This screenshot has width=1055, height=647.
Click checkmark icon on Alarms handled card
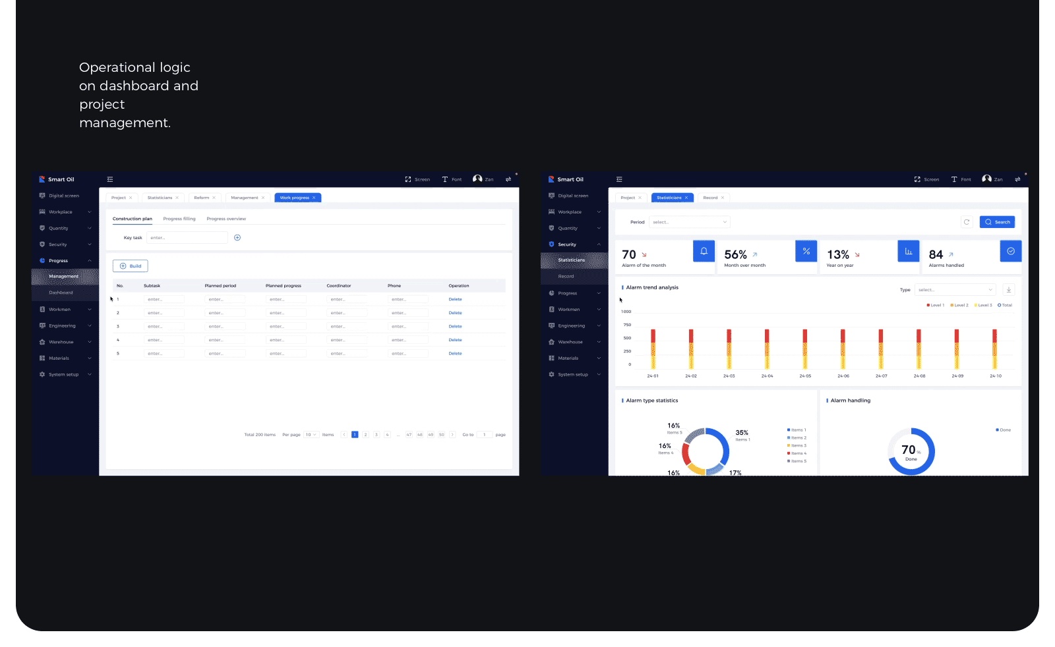1011,251
